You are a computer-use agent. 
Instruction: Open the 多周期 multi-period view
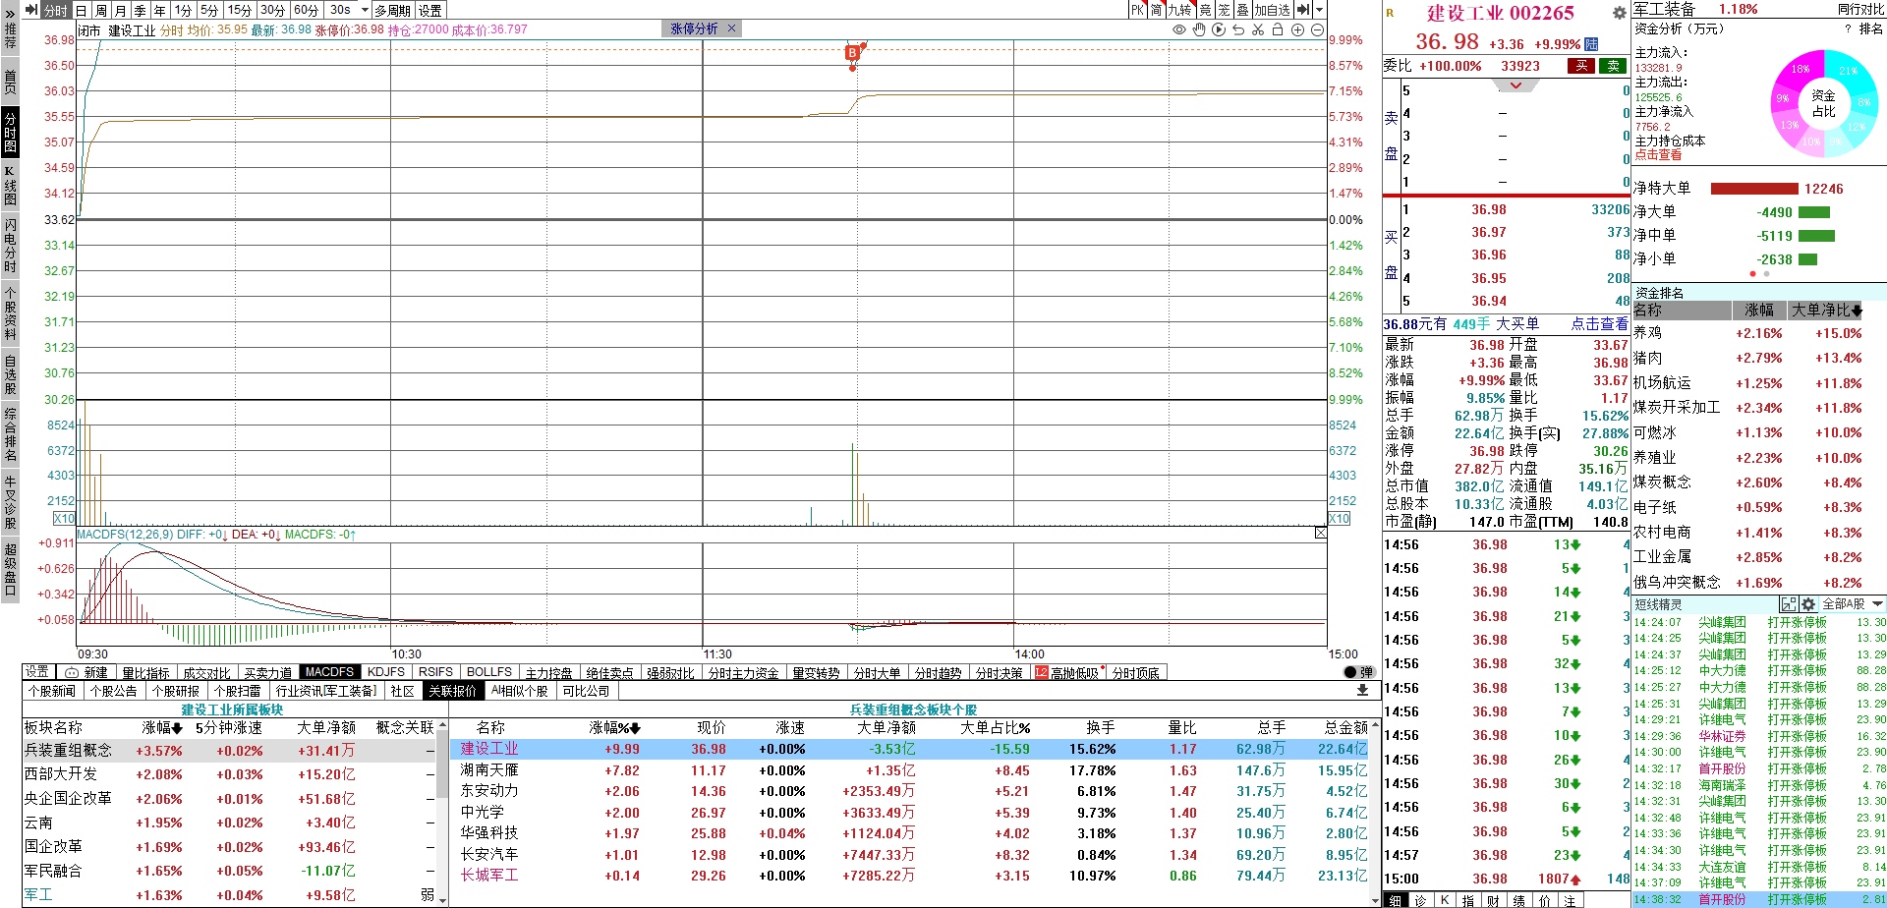tap(393, 10)
